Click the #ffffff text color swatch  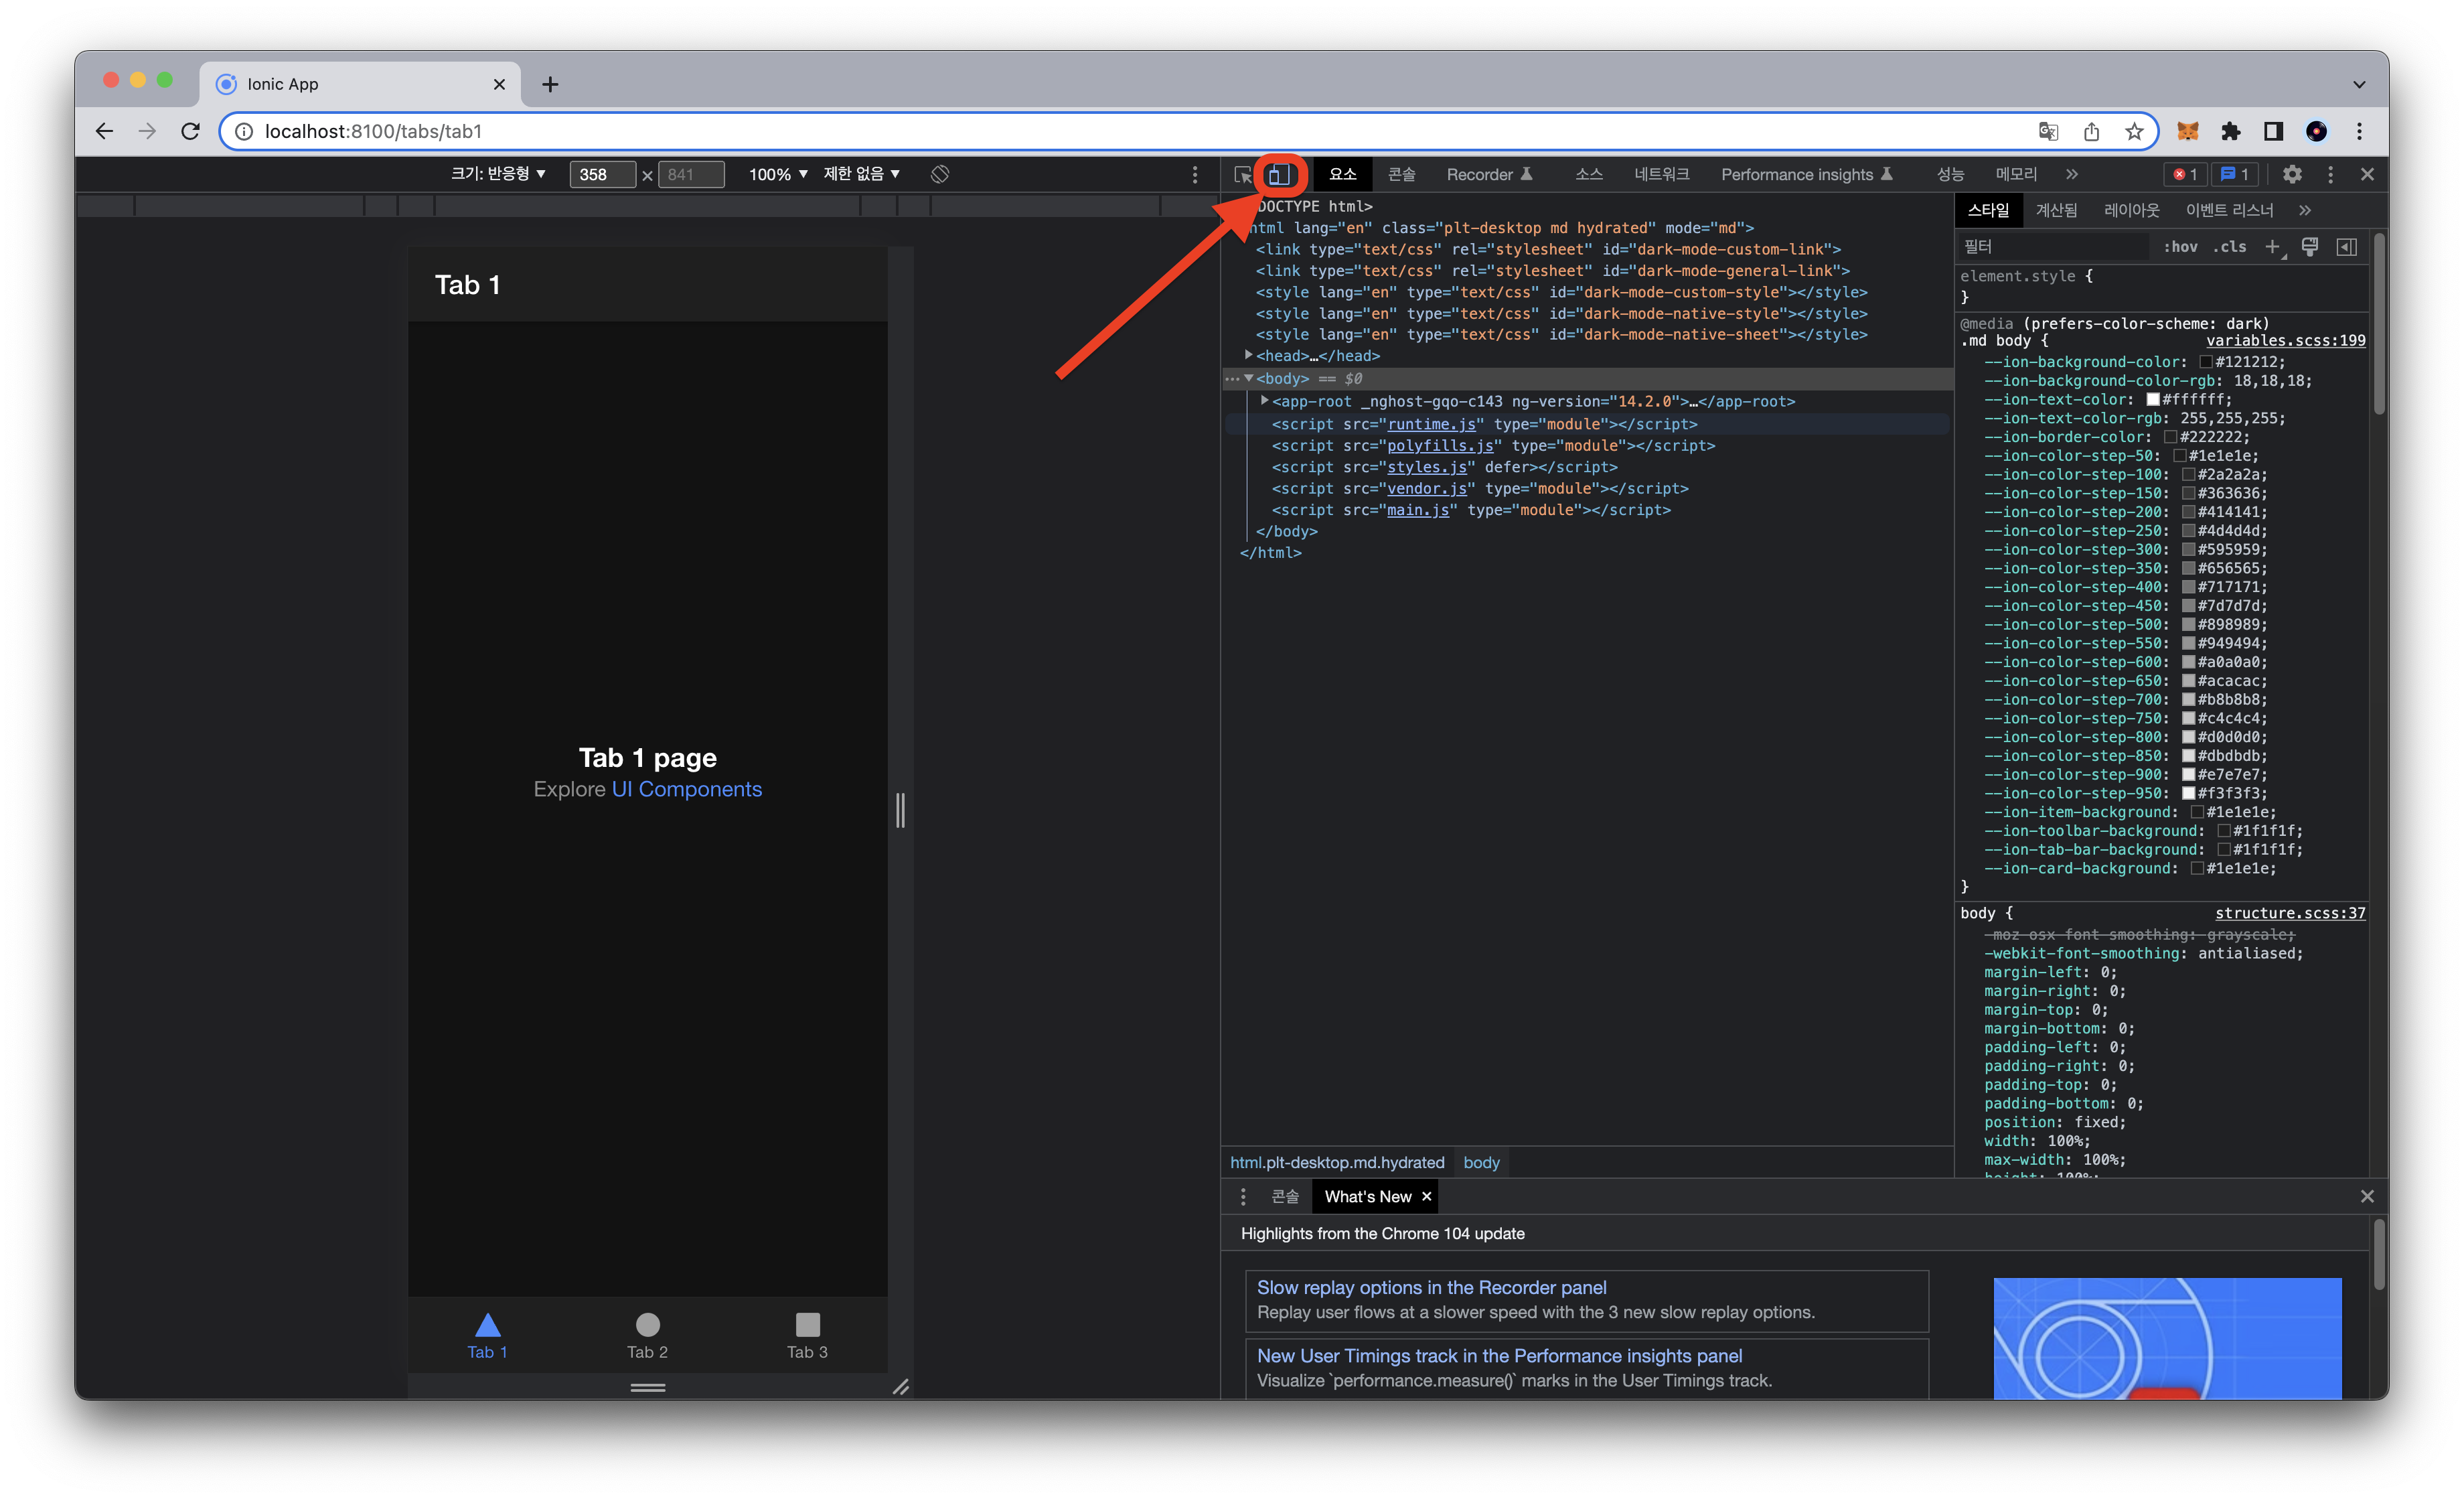2153,401
